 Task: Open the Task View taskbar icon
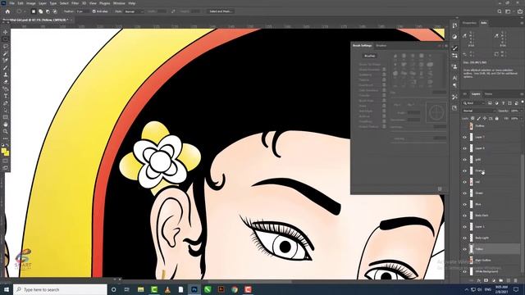(x=127, y=289)
